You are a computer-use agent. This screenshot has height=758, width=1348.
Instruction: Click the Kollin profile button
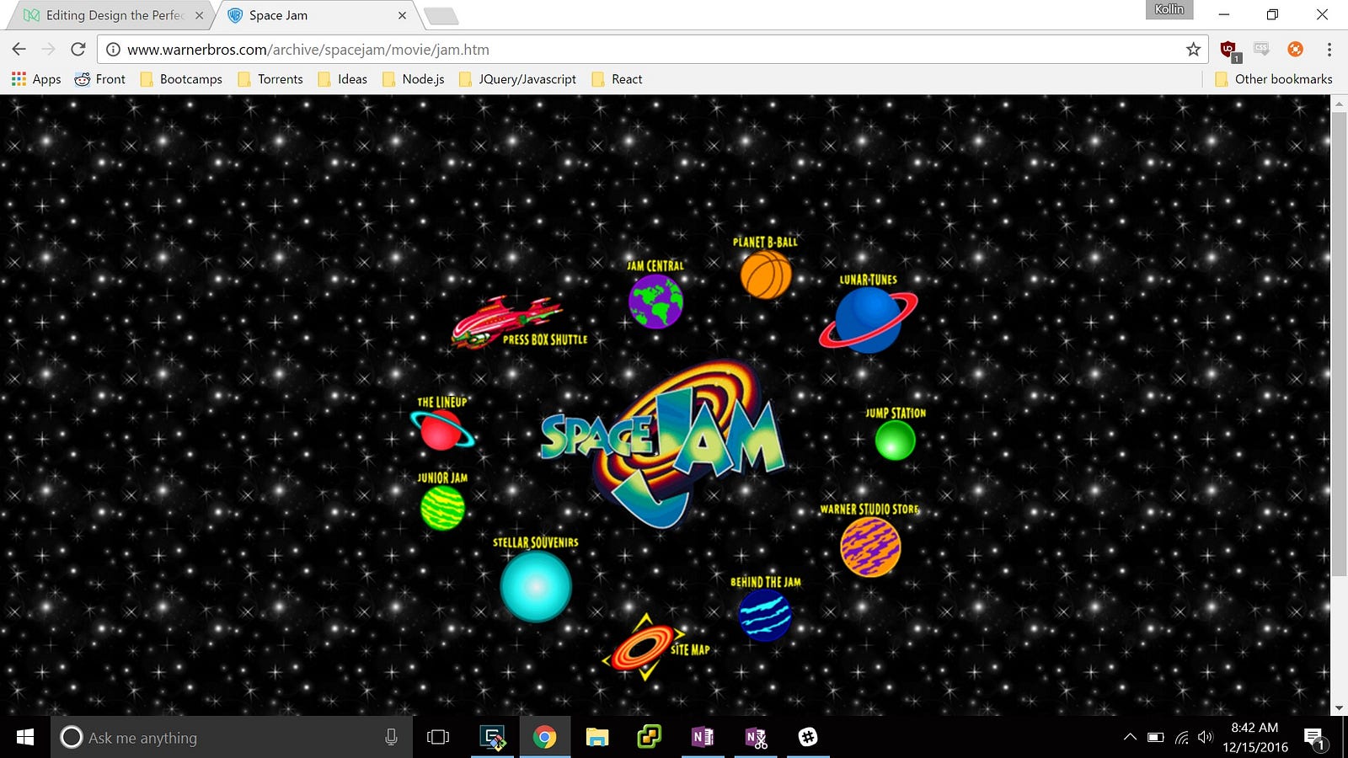[1169, 9]
